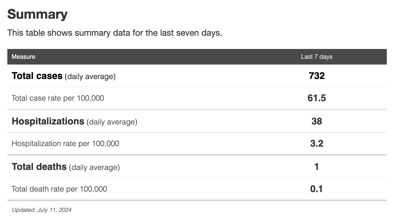Click the 3.2 hospitalization rate value
This screenshot has height=224, width=399.
click(x=317, y=143)
